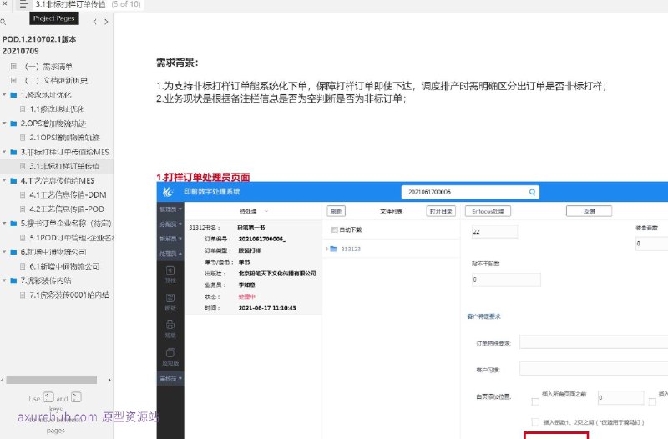This screenshot has width=668, height=439.
Task: Collapse the 处理员 sidebar menu
Action: [x=170, y=254]
